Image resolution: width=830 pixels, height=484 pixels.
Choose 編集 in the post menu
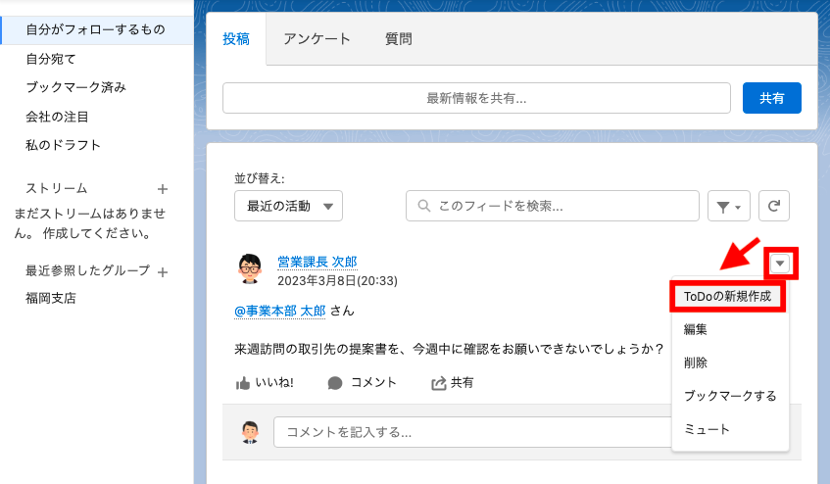[696, 329]
